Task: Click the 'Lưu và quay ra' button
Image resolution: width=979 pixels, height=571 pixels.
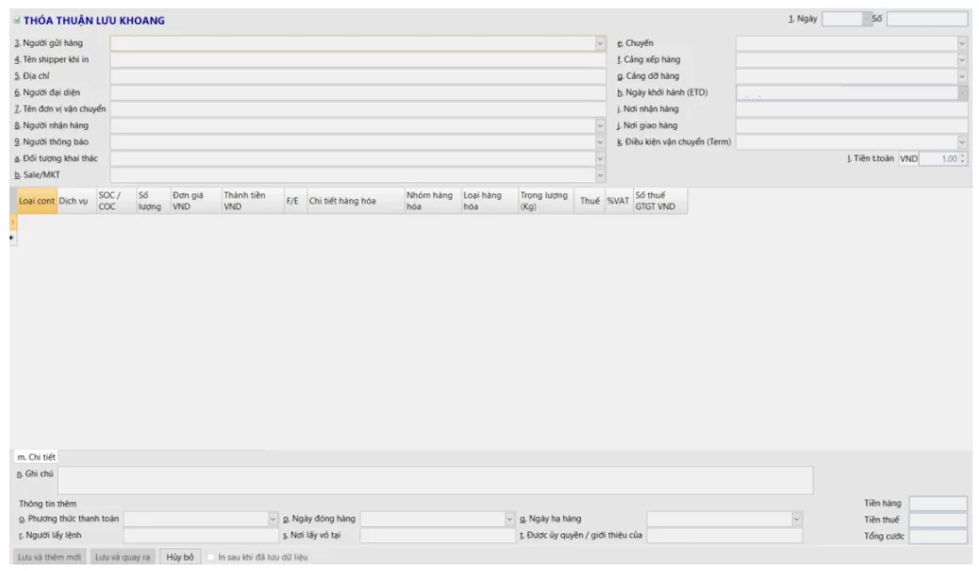Action: [x=124, y=557]
